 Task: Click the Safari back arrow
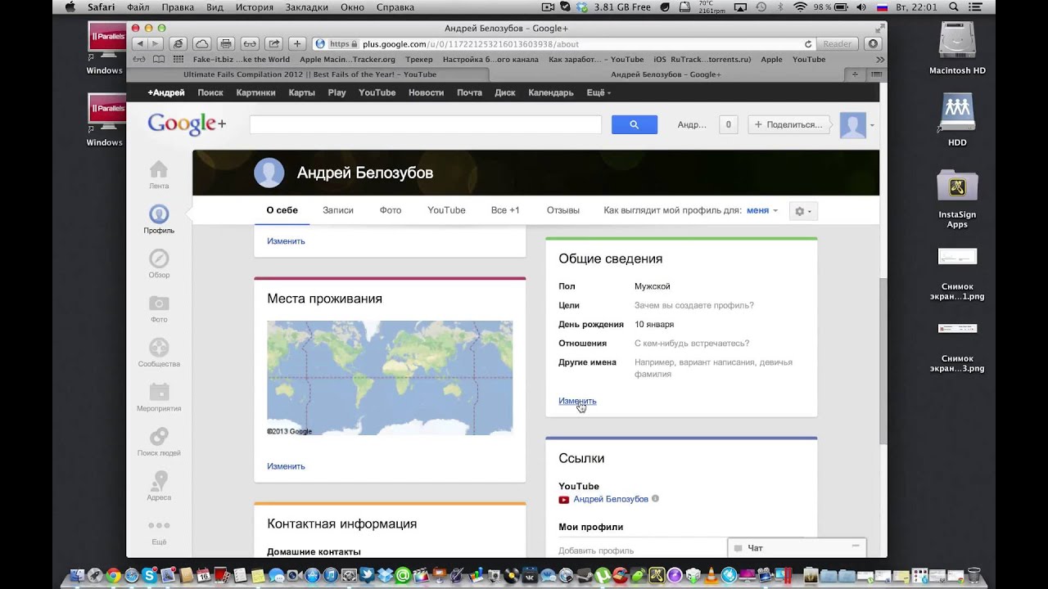140,44
